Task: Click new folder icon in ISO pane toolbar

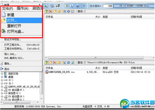Action: [x=55, y=12]
